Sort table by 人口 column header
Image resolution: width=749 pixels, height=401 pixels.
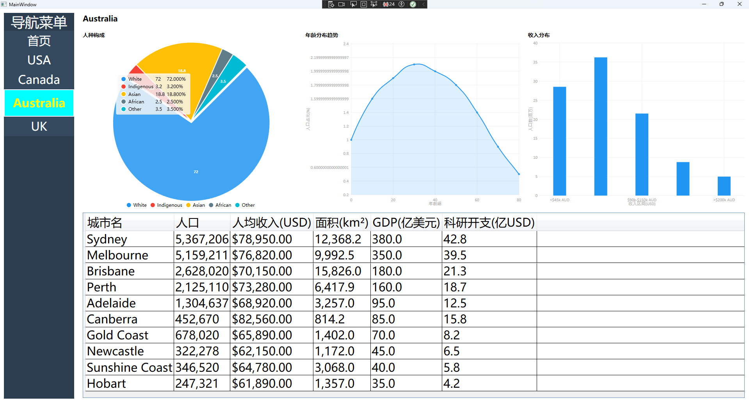click(x=202, y=222)
